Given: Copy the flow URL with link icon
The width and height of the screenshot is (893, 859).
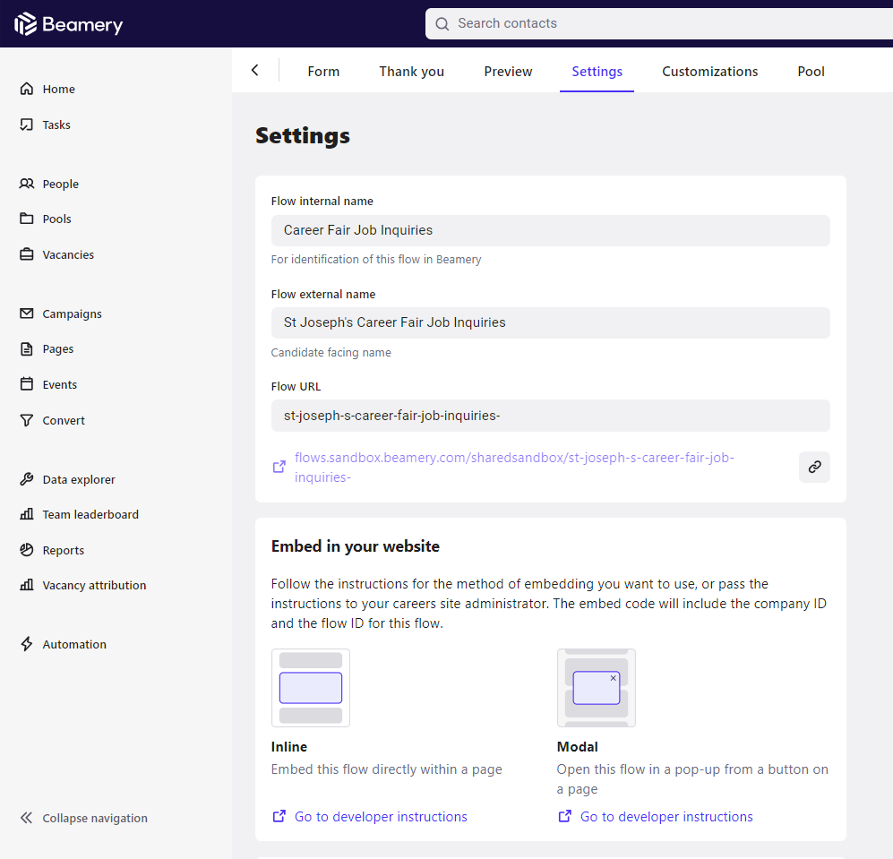Looking at the screenshot, I should coord(814,467).
